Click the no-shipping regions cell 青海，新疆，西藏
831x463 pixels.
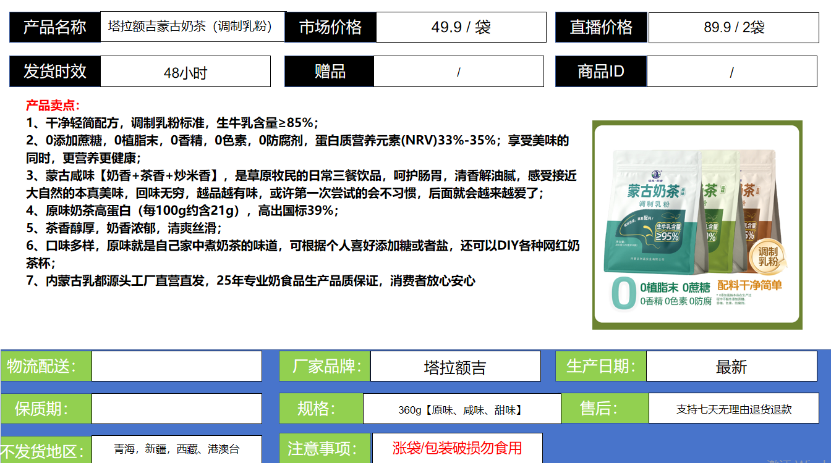click(x=176, y=449)
